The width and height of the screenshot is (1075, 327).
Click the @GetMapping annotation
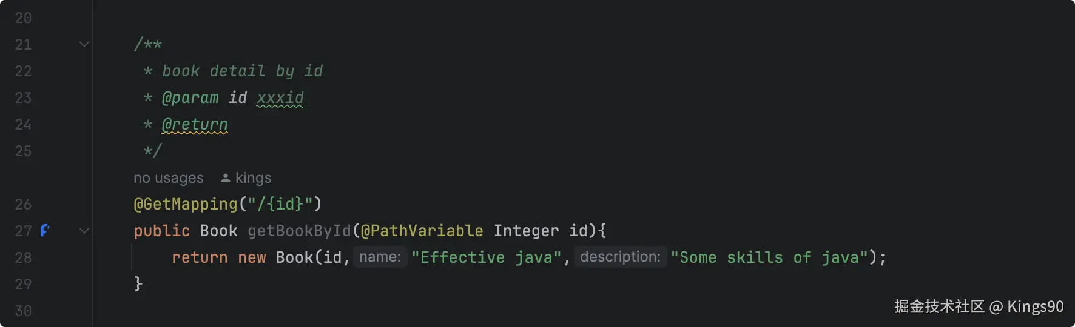tap(186, 204)
